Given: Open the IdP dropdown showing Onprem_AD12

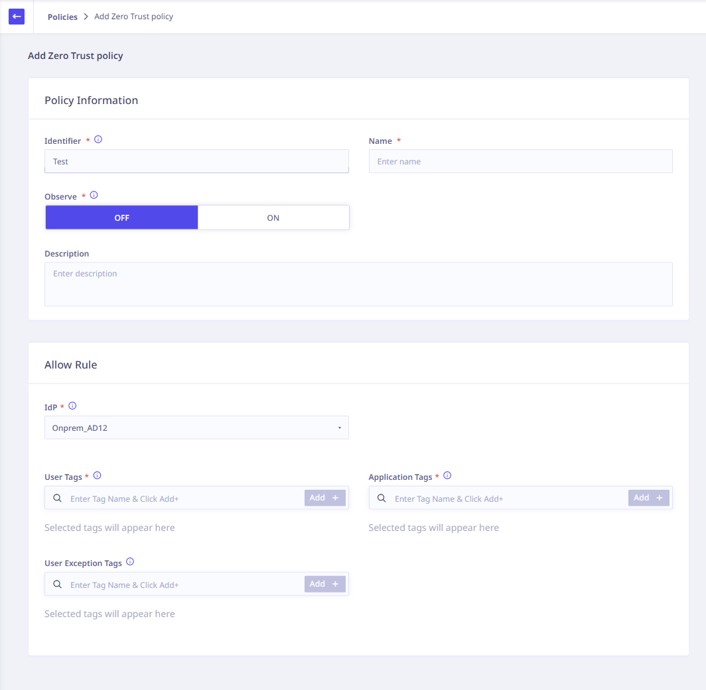Looking at the screenshot, I should coord(196,428).
